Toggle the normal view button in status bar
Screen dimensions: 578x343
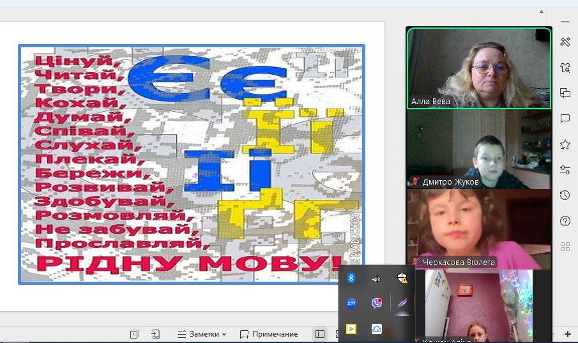320,334
